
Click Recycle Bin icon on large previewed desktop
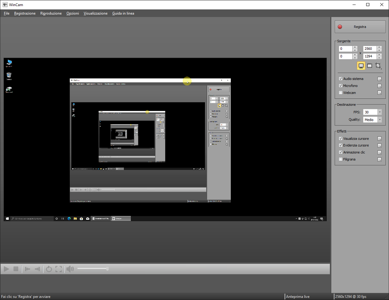pos(9,76)
